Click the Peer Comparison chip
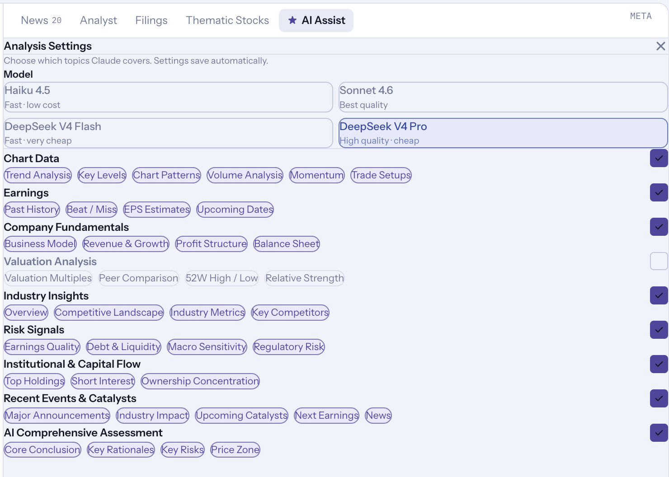The image size is (669, 477). point(139,278)
